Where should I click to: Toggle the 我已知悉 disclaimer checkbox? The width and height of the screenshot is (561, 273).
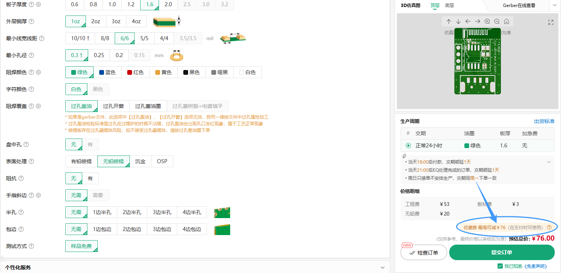click(x=500, y=266)
